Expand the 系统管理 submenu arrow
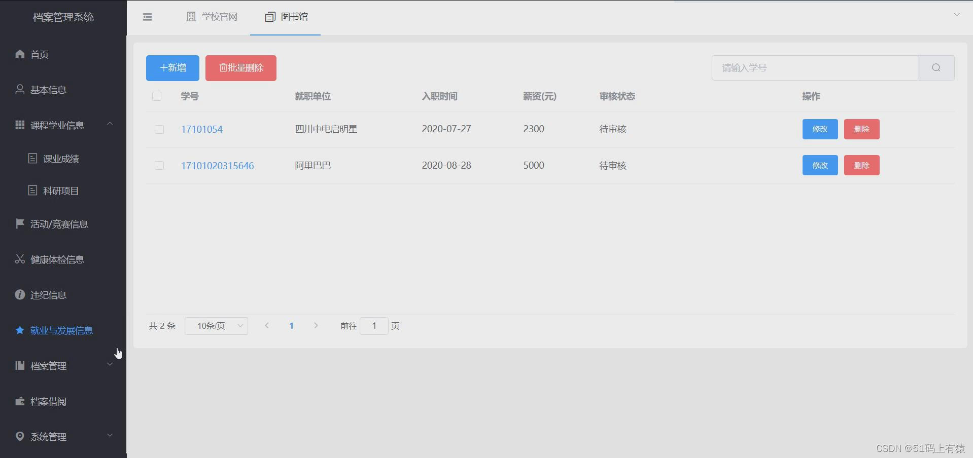Image resolution: width=973 pixels, height=458 pixels. [x=110, y=436]
